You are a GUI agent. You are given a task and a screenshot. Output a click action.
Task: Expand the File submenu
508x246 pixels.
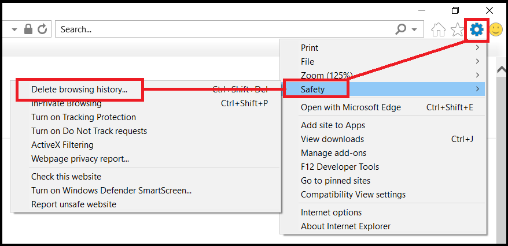pos(384,61)
